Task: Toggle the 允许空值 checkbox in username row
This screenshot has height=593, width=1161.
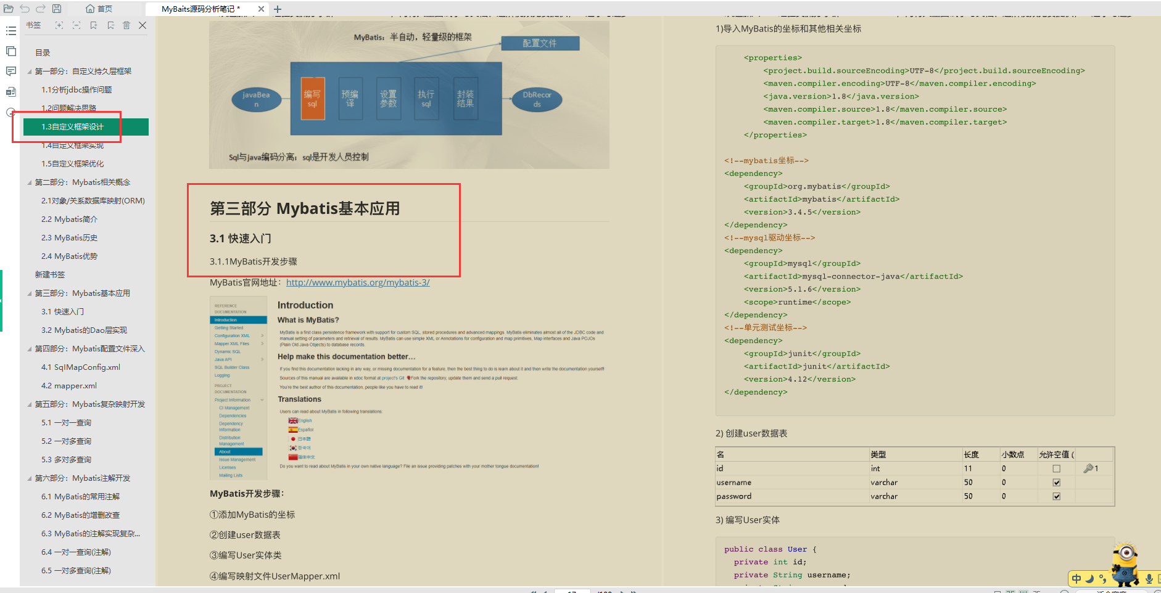Action: (1056, 483)
